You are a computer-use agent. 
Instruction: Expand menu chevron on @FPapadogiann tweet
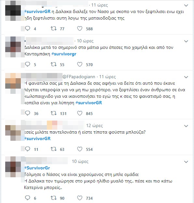(186, 77)
